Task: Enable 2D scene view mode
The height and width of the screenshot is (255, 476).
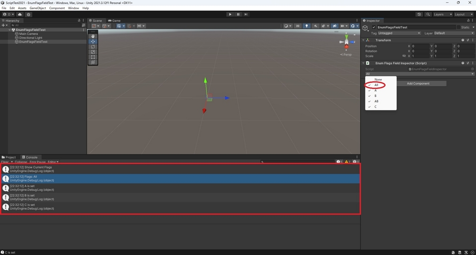Action: click(298, 26)
